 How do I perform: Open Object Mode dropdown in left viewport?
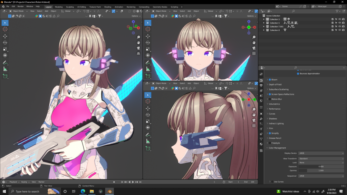18,11
